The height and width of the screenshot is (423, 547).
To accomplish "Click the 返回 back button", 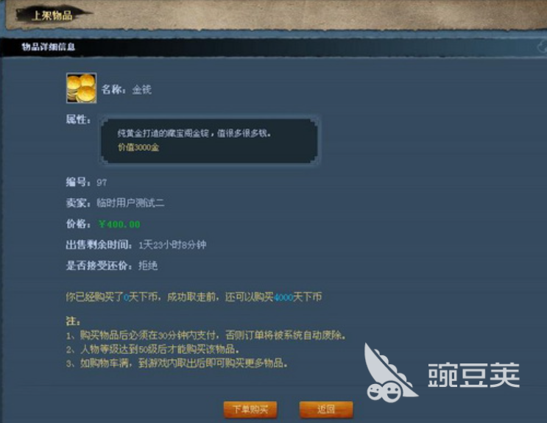I will [x=326, y=410].
